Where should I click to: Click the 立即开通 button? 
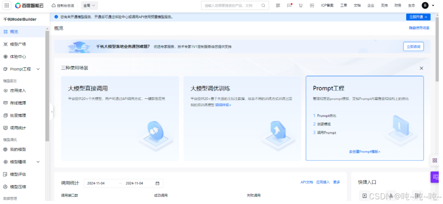pos(418,17)
